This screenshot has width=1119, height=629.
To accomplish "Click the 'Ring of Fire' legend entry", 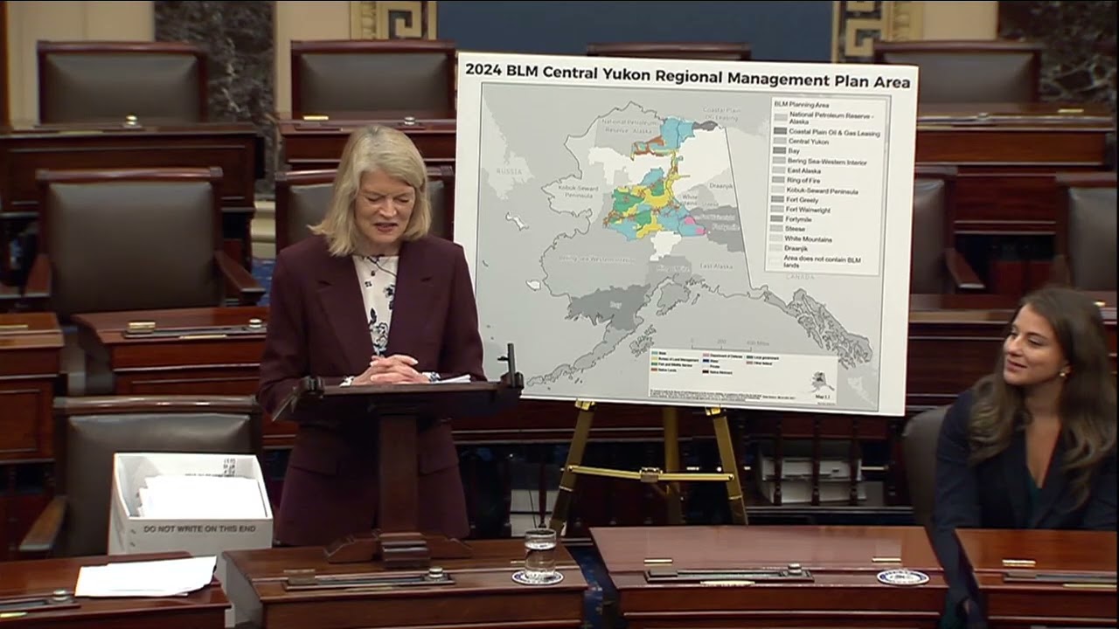I will [796, 180].
